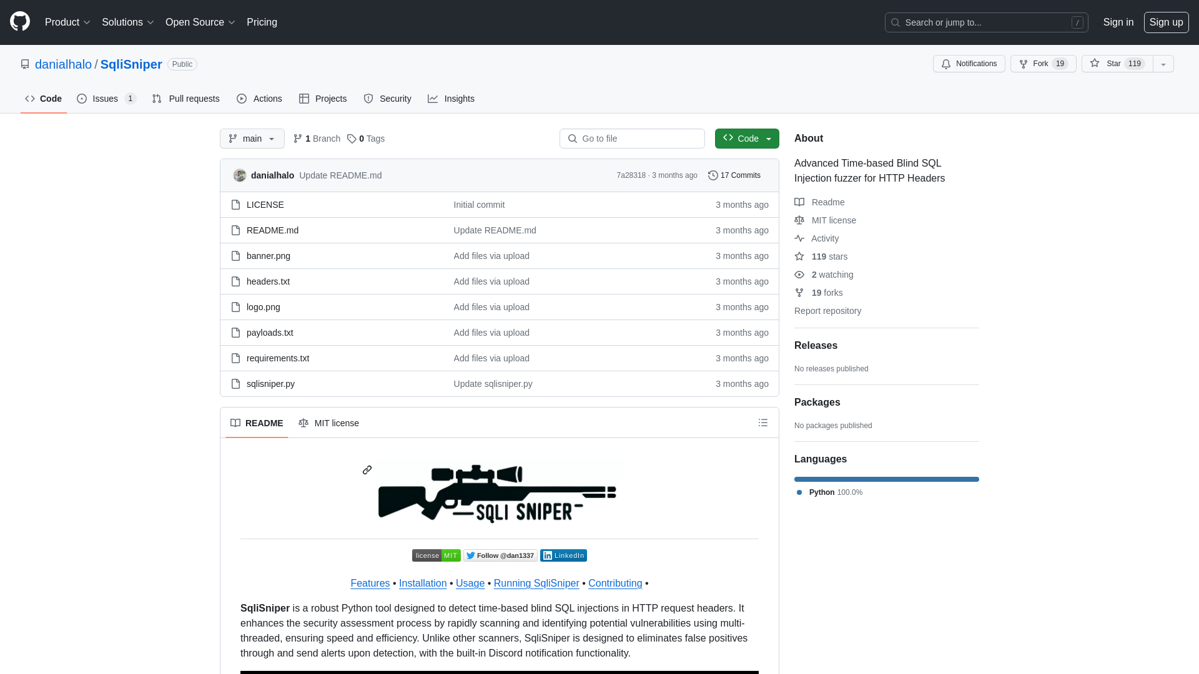Jump to the Contributing section link
Image resolution: width=1199 pixels, height=674 pixels.
coord(615,583)
